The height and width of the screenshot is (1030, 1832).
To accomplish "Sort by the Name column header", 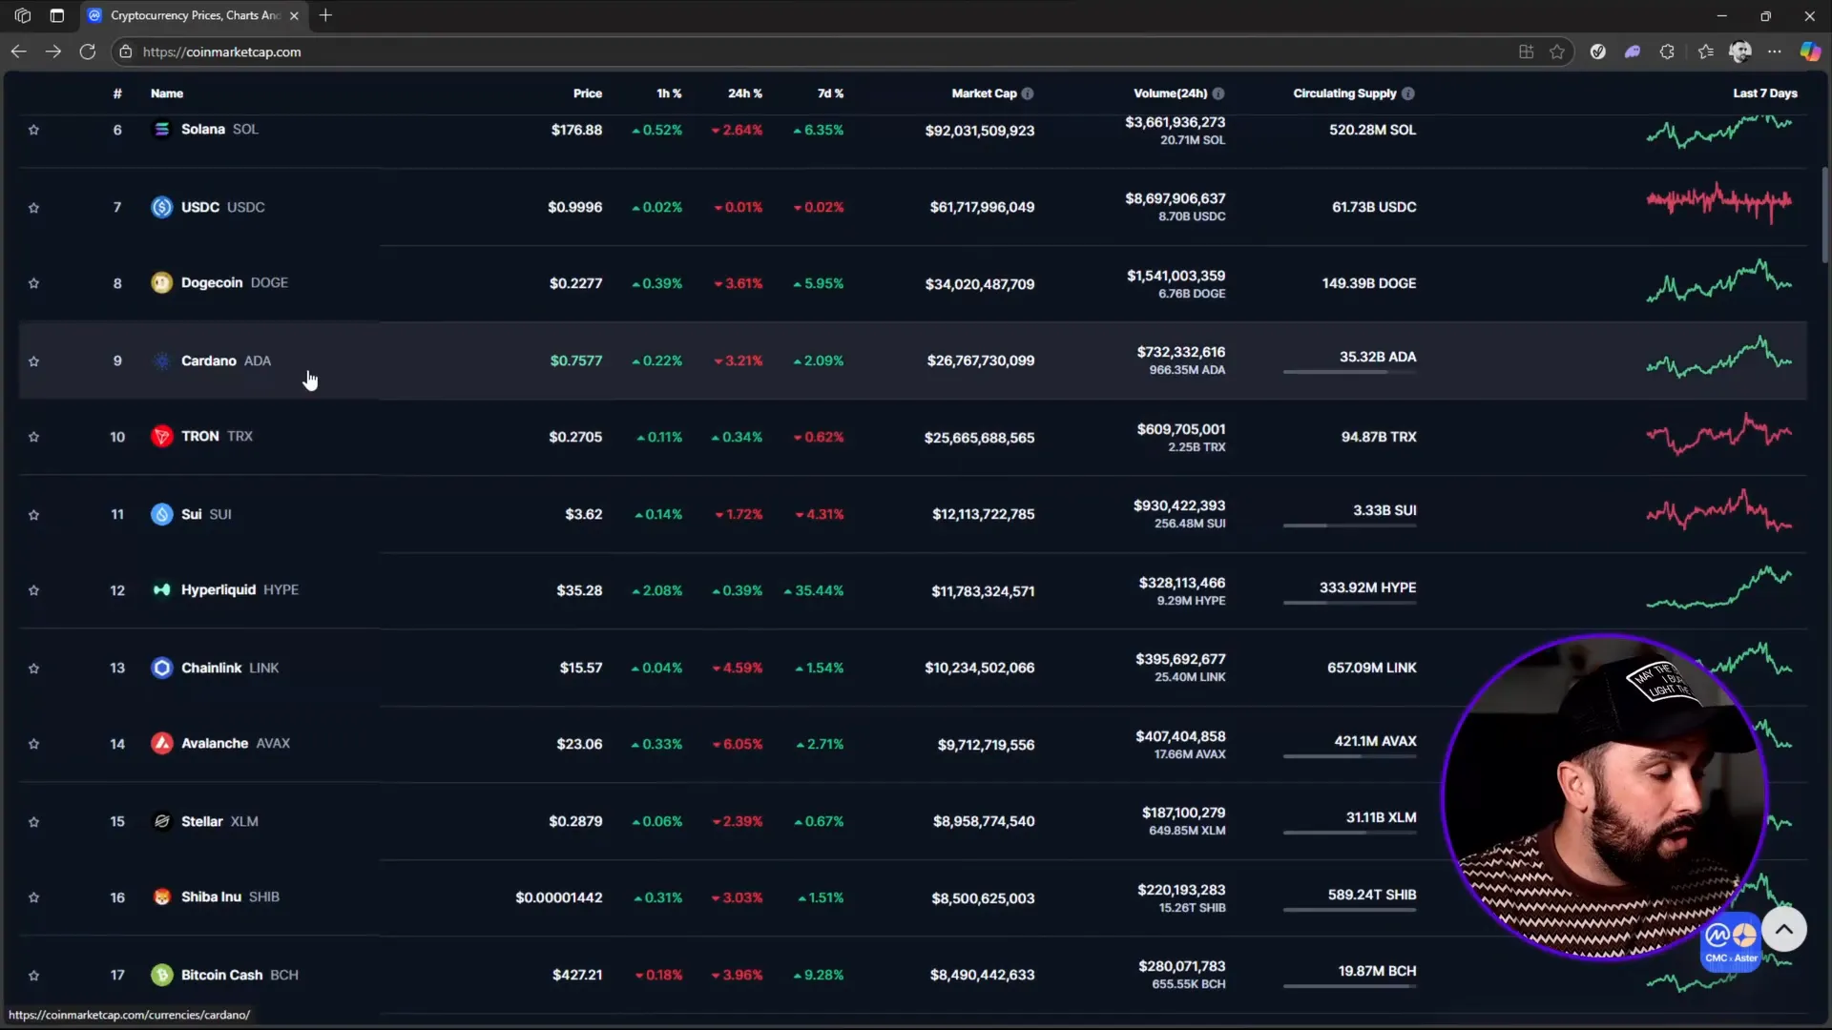I will tap(166, 93).
